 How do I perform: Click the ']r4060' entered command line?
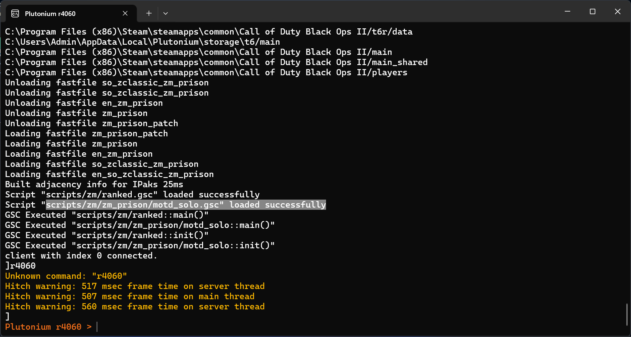[x=20, y=266]
